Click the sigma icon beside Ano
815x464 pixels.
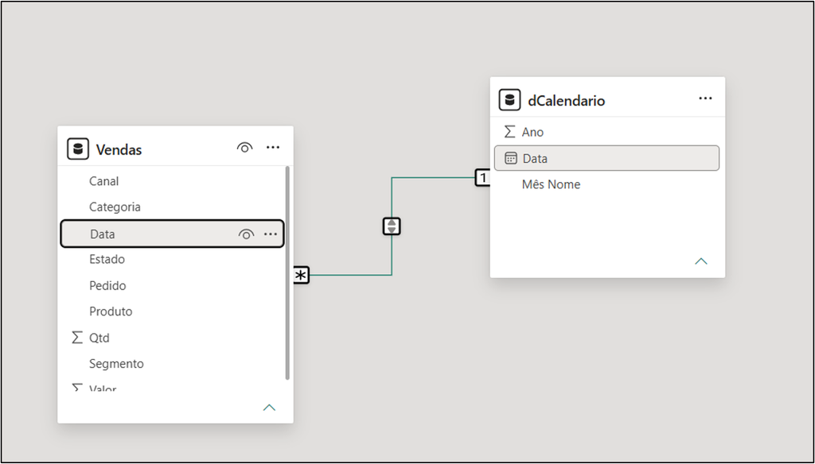[x=509, y=132]
